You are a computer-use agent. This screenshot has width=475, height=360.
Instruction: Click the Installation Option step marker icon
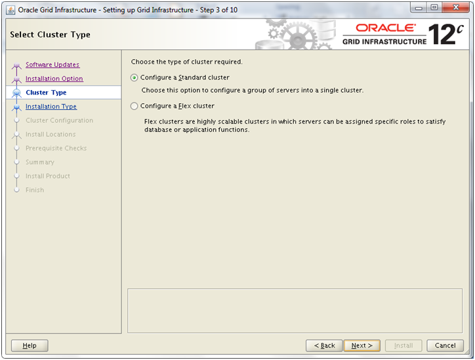pyautogui.click(x=16, y=79)
